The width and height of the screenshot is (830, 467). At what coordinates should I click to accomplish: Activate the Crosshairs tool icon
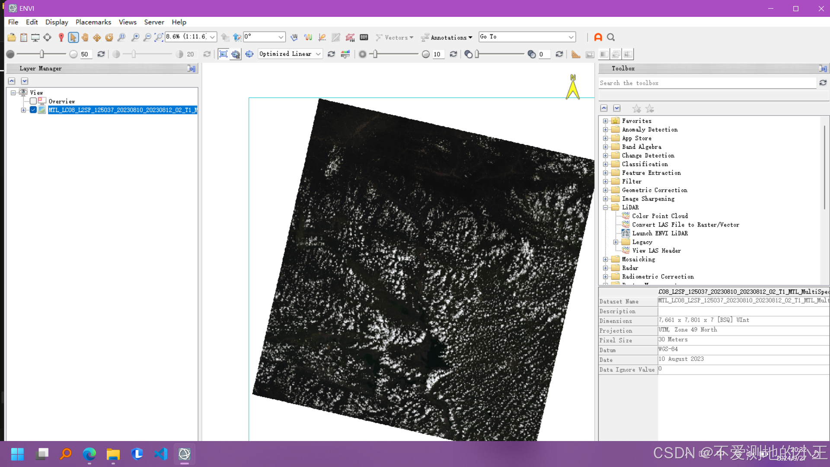pos(48,37)
